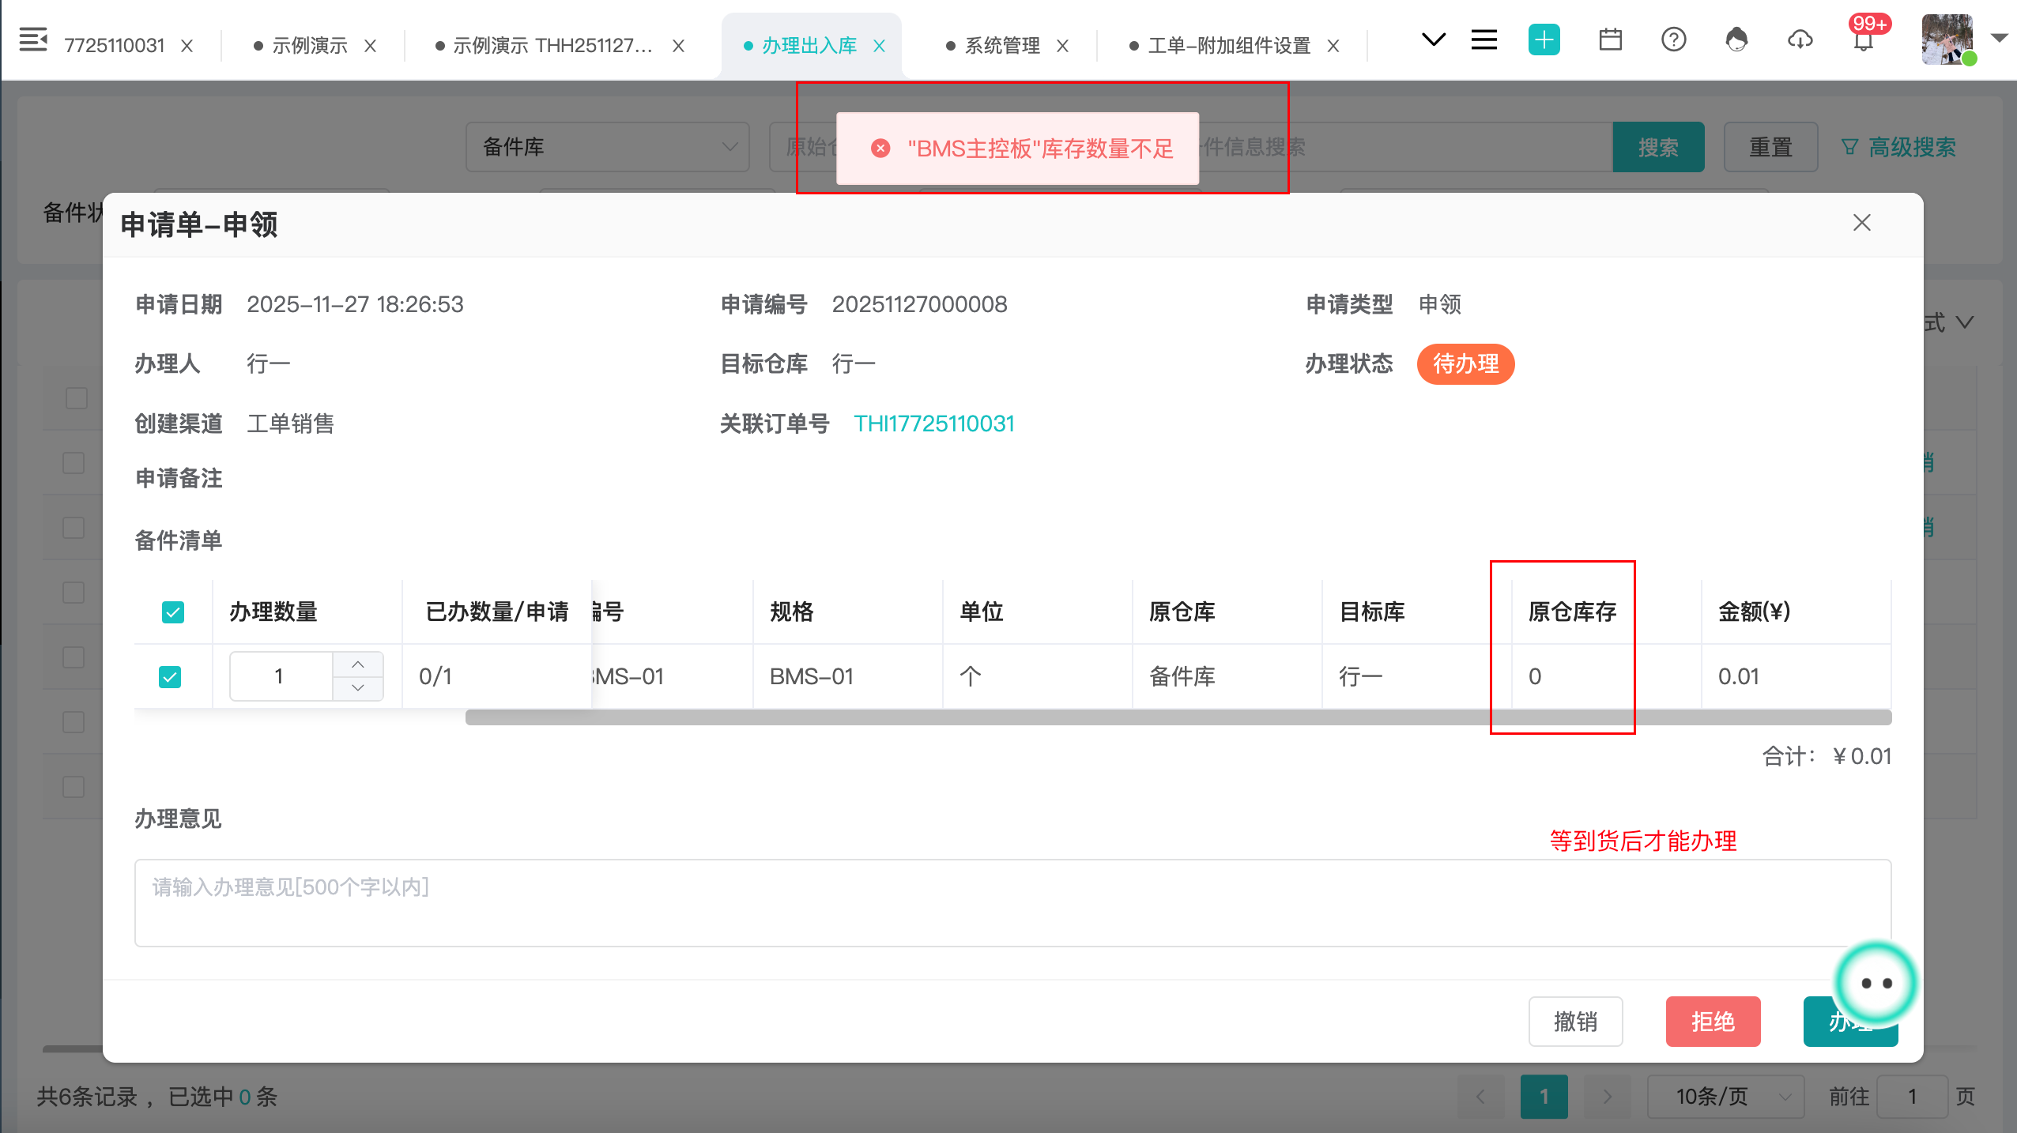Open the 10条/页 page size dropdown
This screenshot has height=1133, width=2017.
(1725, 1097)
